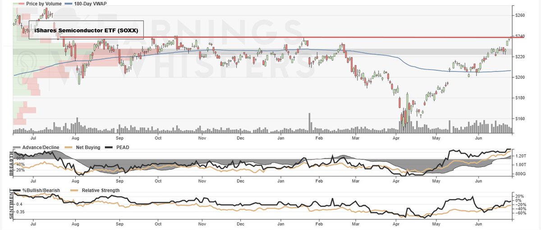This screenshot has height=230, width=541.
Task: Toggle the Relative Strength legend label
Action: [101, 190]
